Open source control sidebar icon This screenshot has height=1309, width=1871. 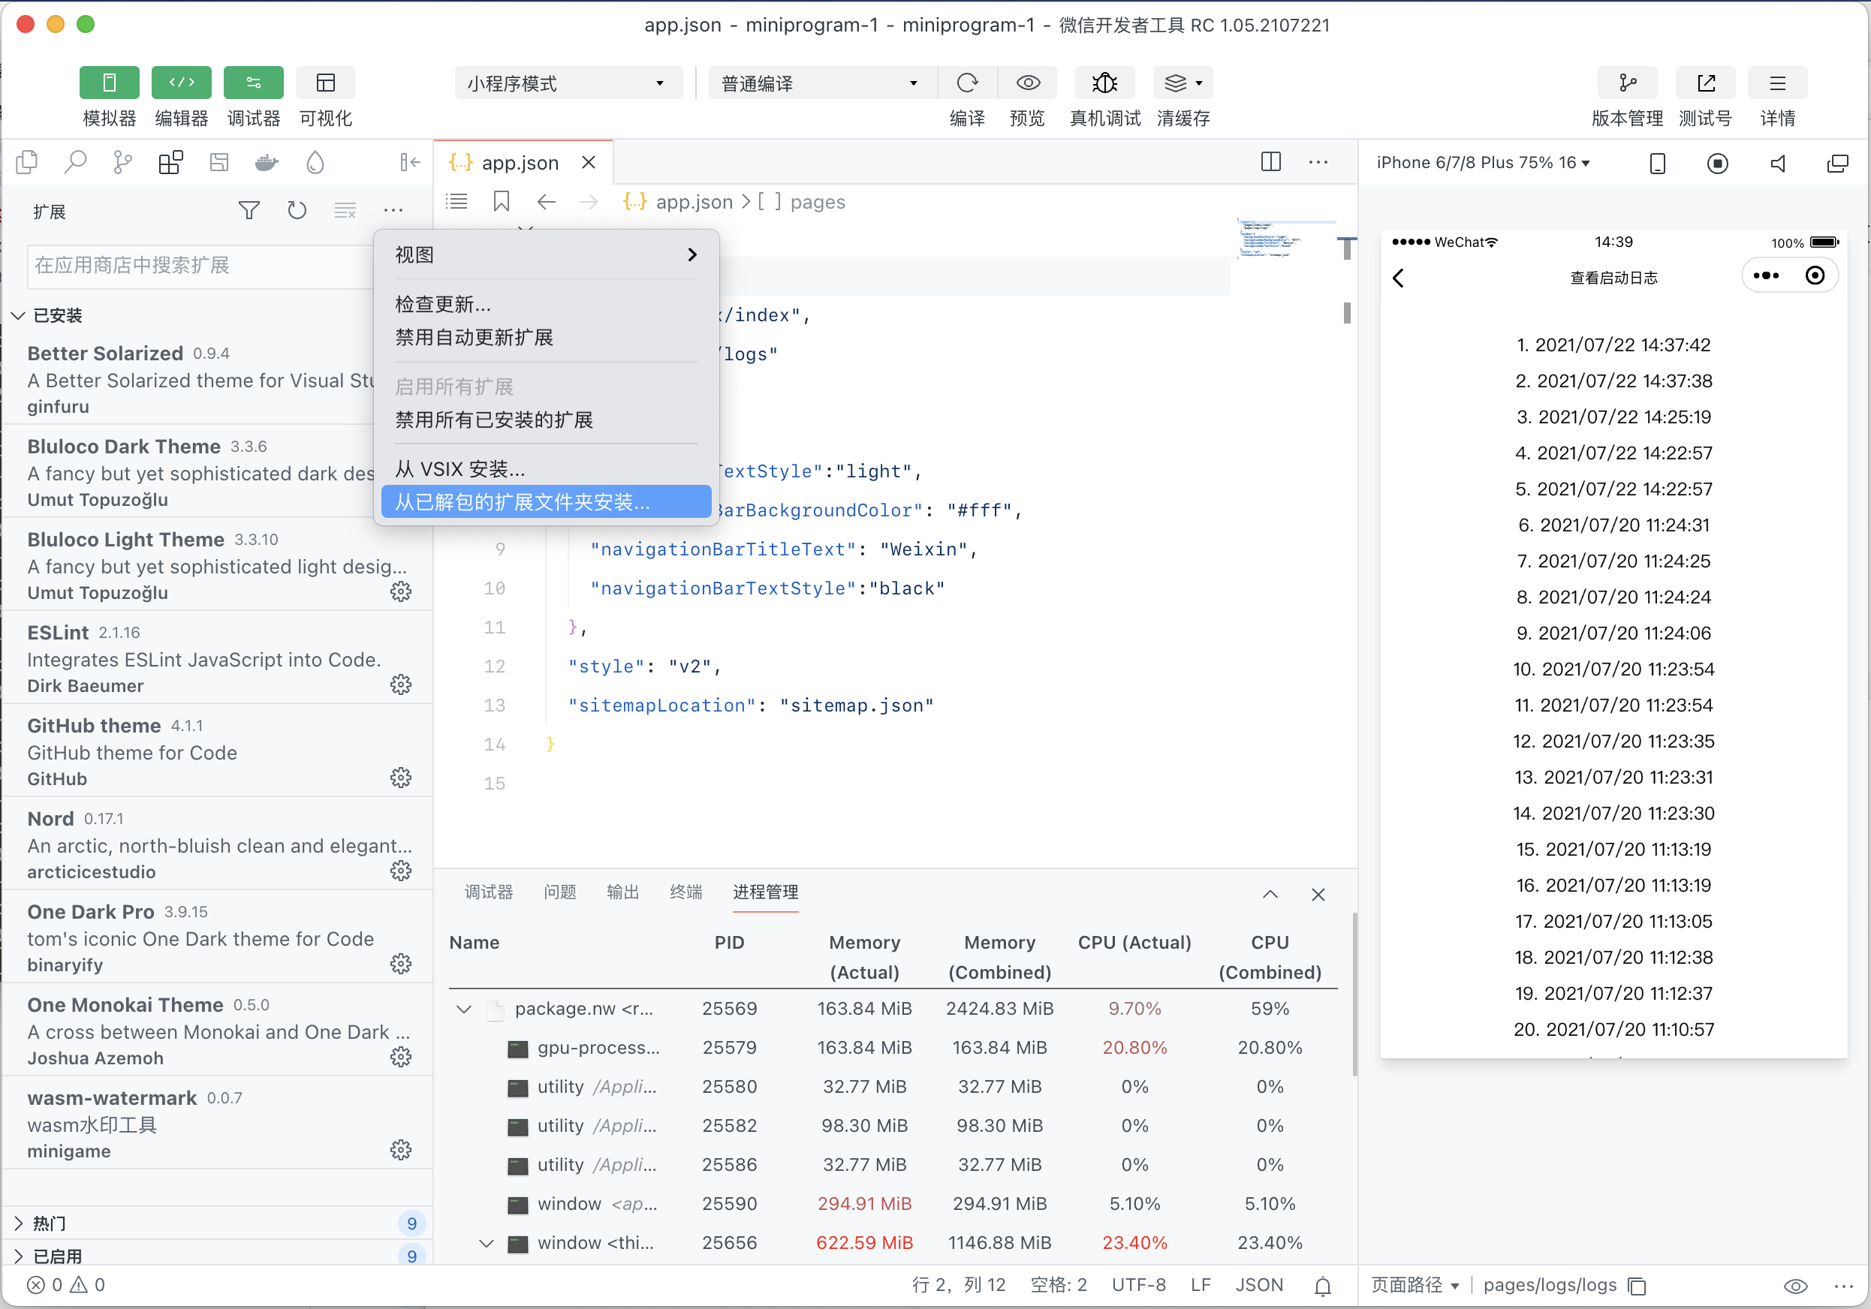coord(122,163)
